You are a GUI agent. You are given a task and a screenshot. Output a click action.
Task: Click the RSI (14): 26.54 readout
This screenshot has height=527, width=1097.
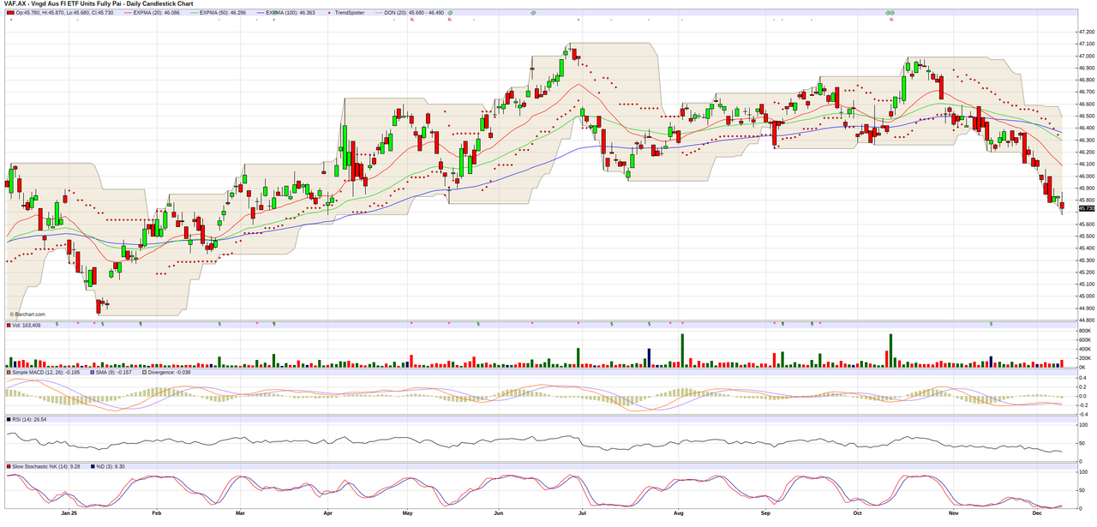pyautogui.click(x=31, y=420)
